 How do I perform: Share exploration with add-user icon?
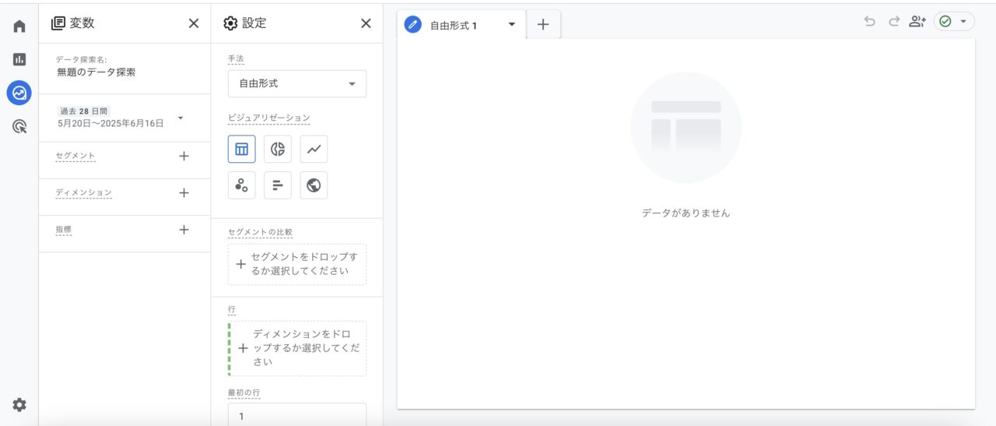coord(917,22)
